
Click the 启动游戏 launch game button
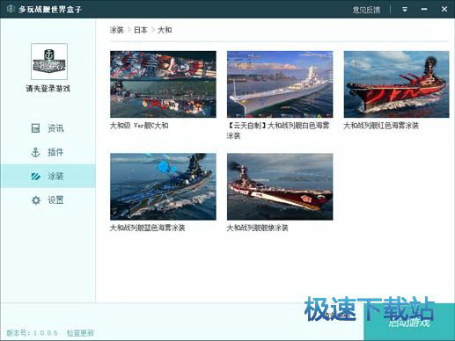(409, 323)
